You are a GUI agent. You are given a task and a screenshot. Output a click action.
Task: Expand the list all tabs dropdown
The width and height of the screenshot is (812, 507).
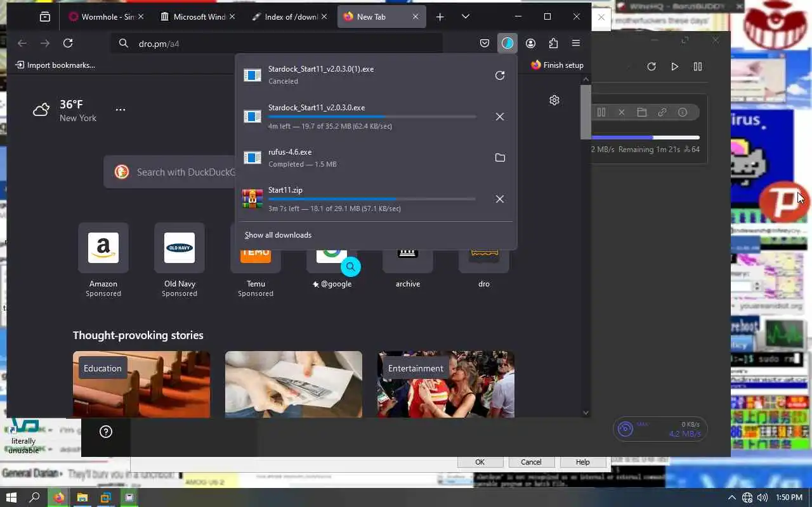tap(465, 17)
